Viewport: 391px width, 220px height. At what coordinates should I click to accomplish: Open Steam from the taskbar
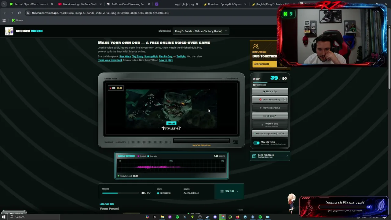tap(207, 217)
